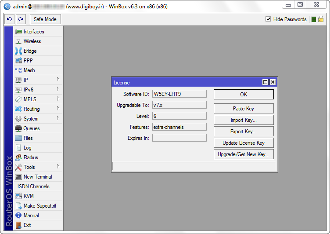The height and width of the screenshot is (234, 330).
Task: Click OK in License dialog
Action: (x=244, y=94)
